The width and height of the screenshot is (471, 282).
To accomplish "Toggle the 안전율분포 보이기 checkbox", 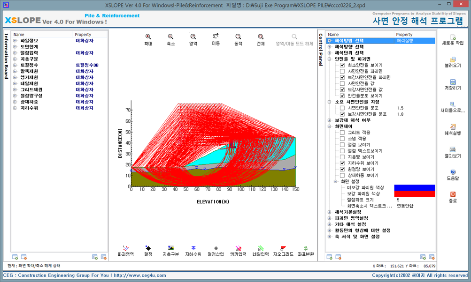I will (342, 96).
